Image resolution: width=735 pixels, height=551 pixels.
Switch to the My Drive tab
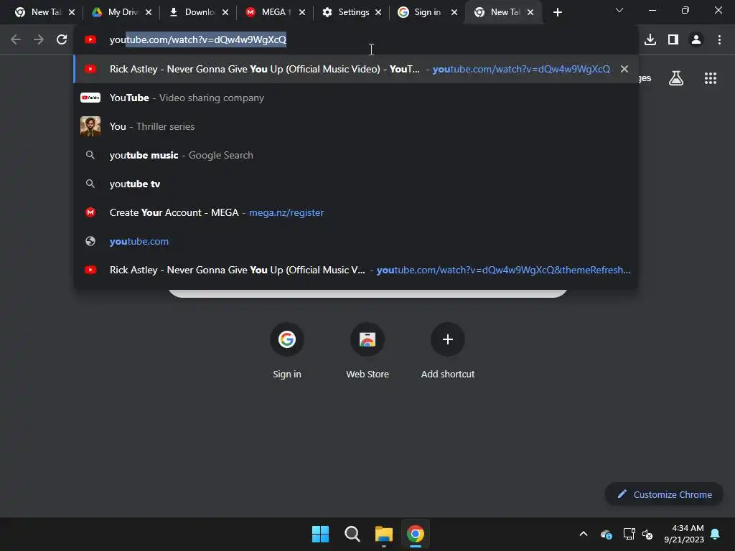coord(121,13)
